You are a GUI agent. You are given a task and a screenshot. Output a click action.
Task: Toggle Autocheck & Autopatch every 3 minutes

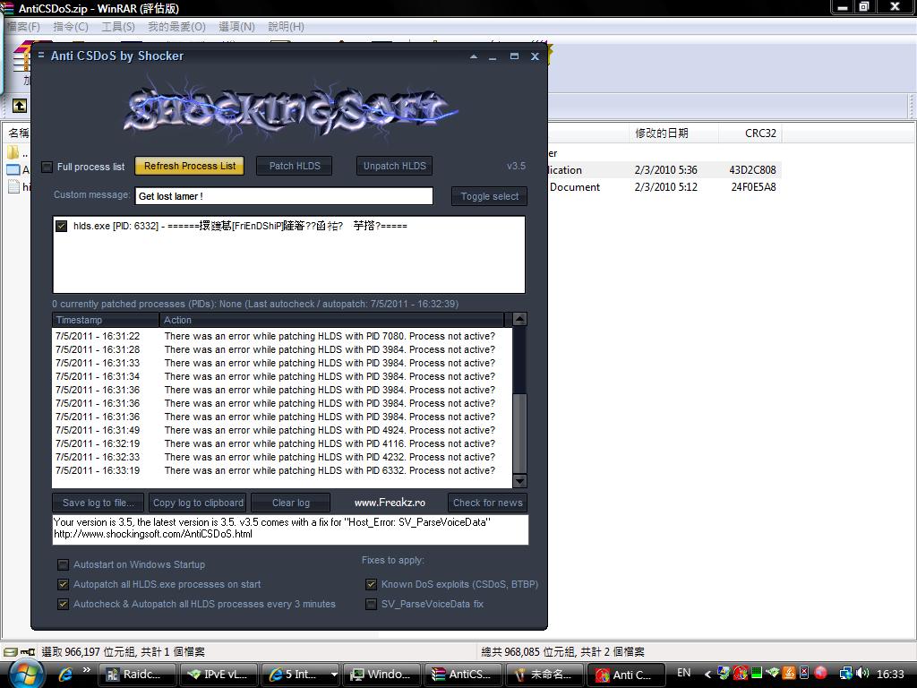63,604
